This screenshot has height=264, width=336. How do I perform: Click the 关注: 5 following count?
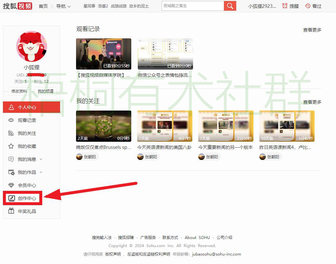[20, 82]
